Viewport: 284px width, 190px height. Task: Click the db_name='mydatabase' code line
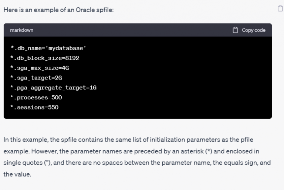click(48, 48)
